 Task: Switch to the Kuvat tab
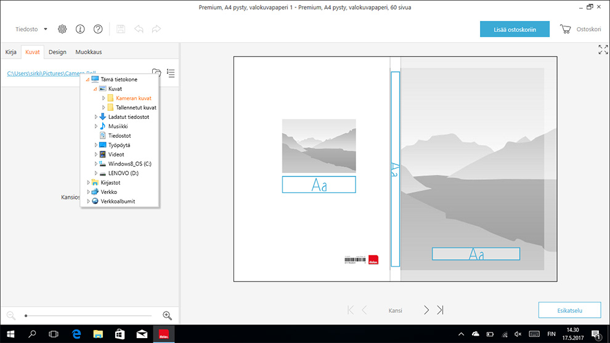[32, 52]
